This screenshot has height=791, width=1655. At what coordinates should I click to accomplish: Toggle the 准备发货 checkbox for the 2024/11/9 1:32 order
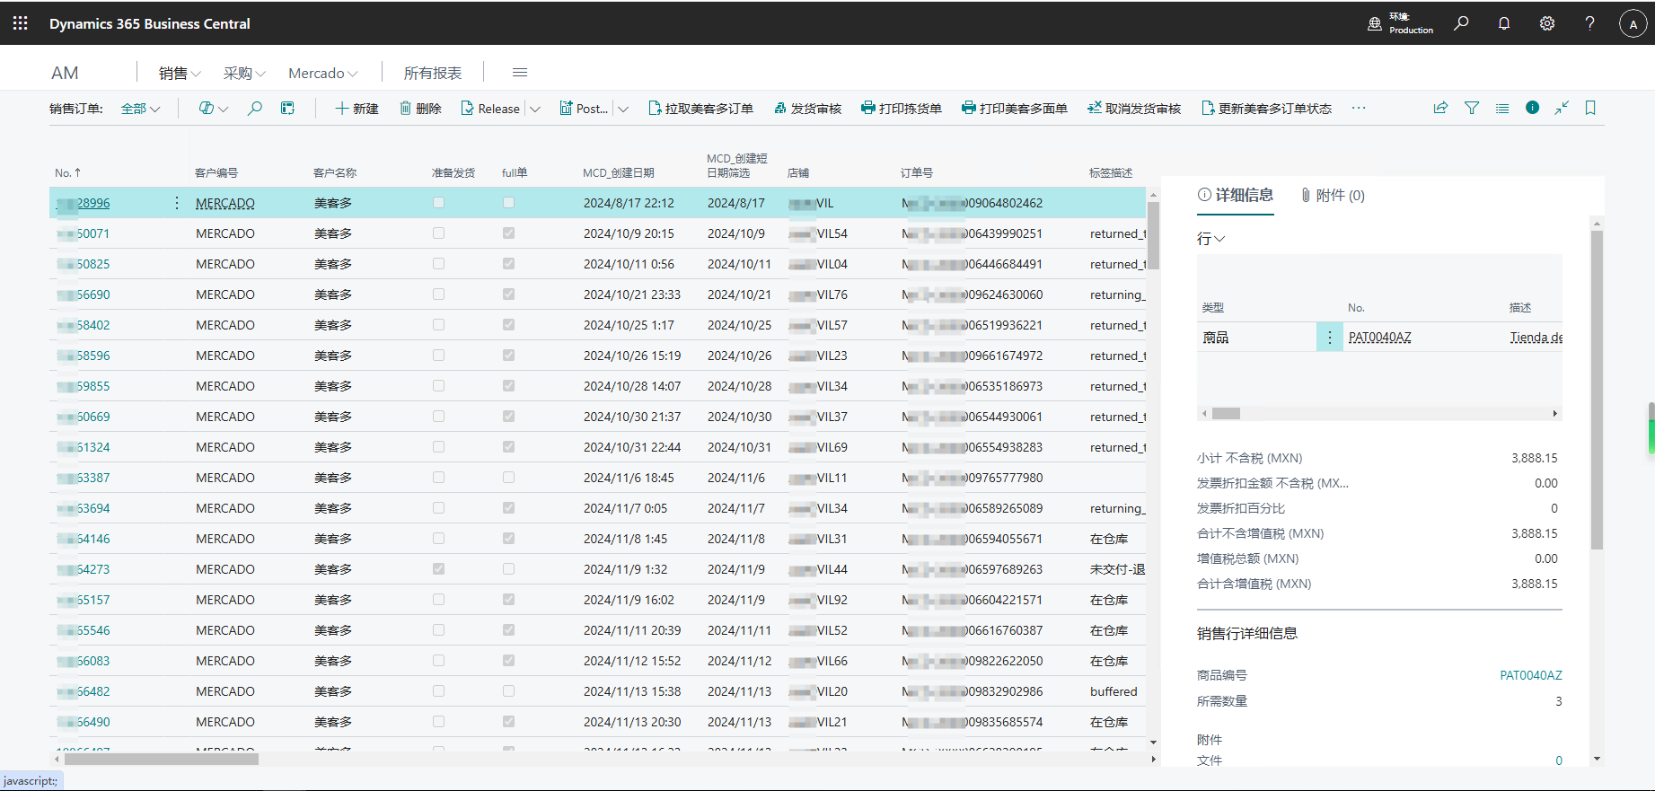(x=438, y=569)
